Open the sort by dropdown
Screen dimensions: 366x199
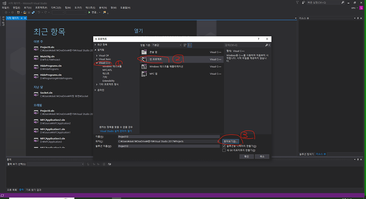pyautogui.click(x=166, y=45)
